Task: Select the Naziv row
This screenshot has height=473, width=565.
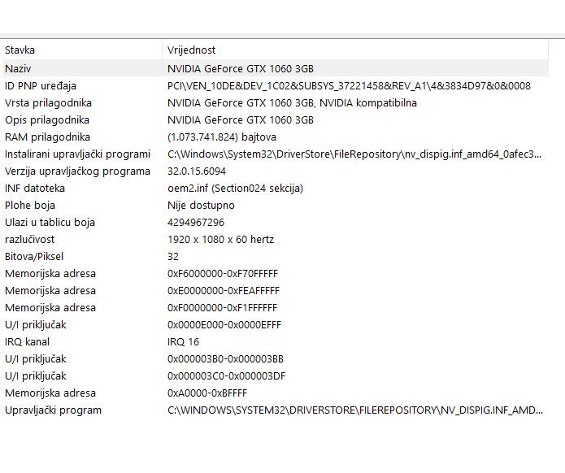Action: tap(19, 68)
